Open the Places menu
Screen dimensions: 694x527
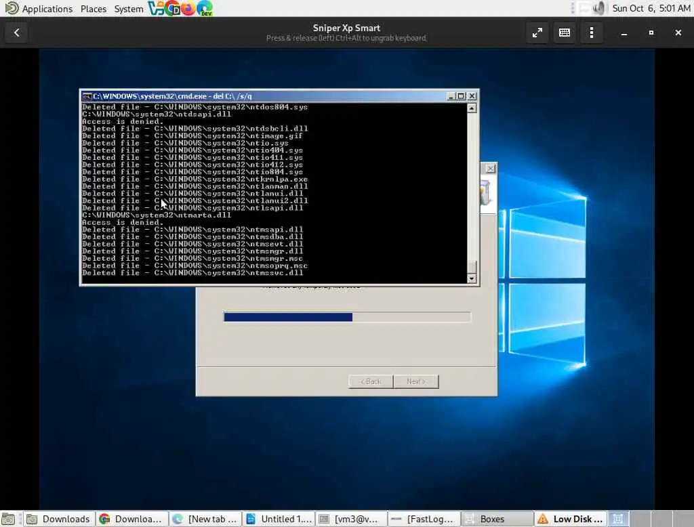94,8
